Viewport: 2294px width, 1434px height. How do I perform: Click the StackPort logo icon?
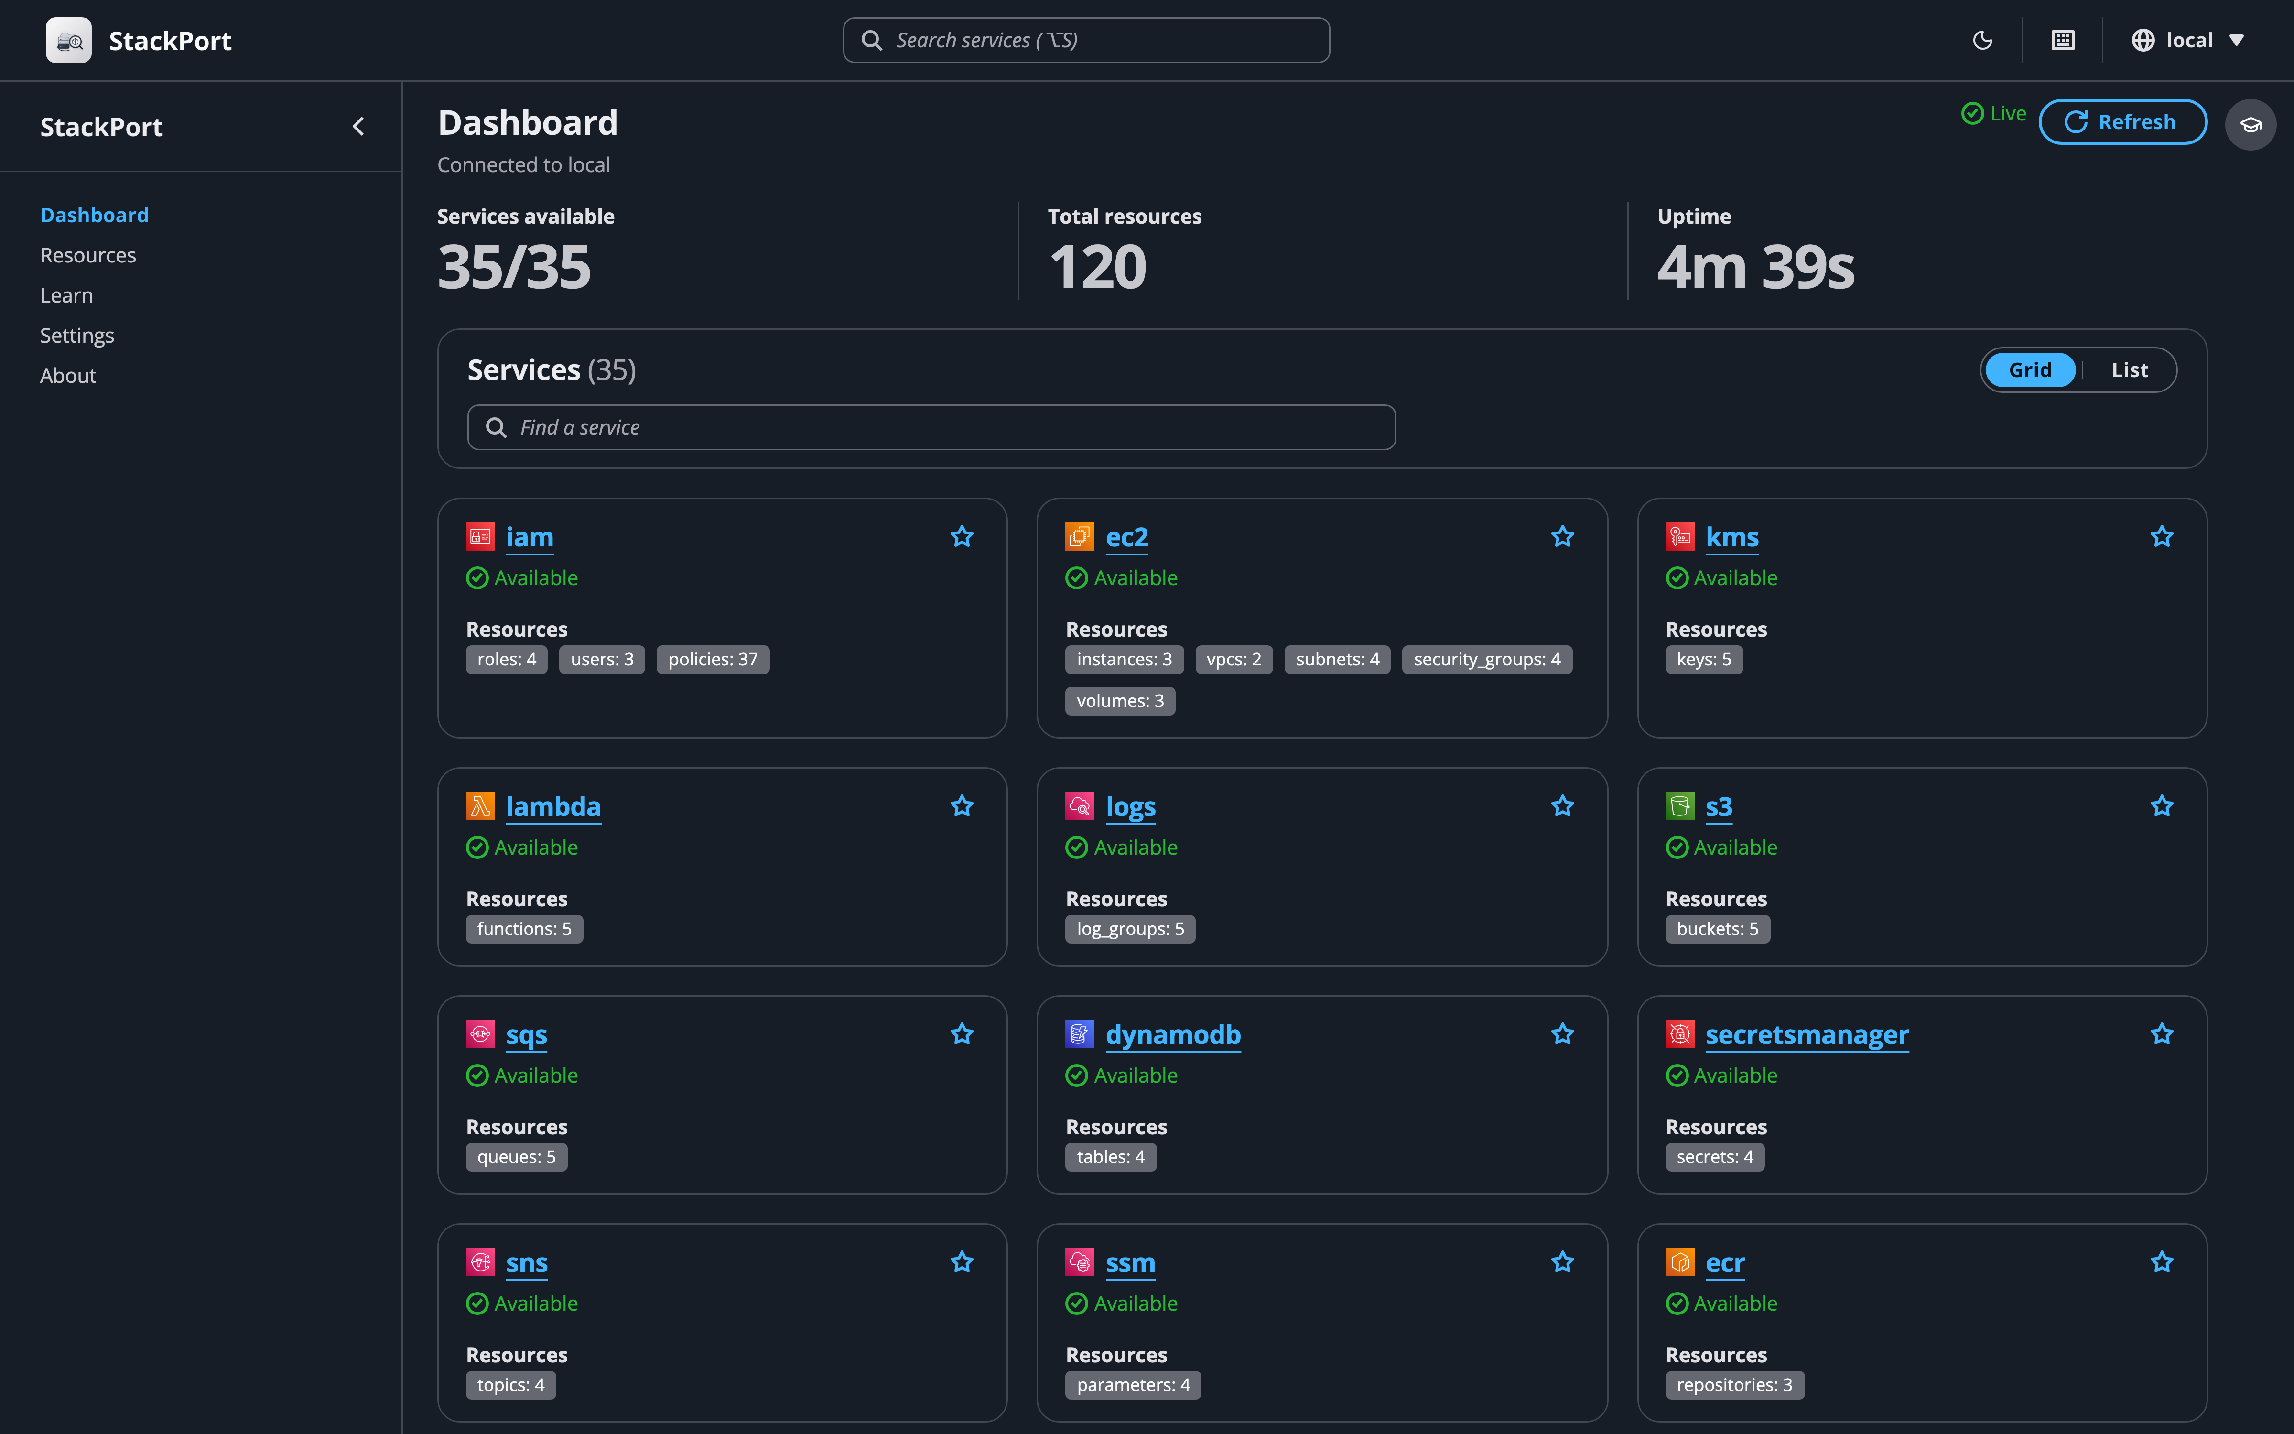68,41
